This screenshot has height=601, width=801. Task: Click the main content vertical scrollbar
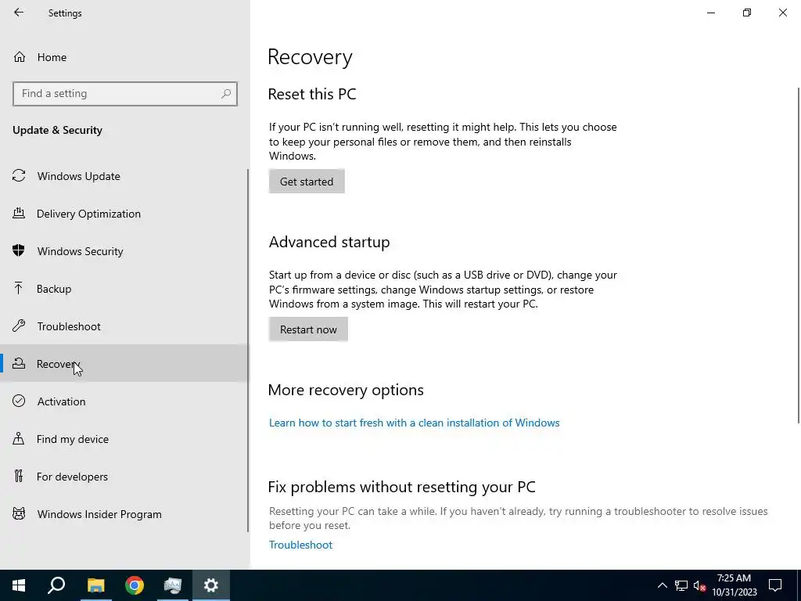[798, 256]
